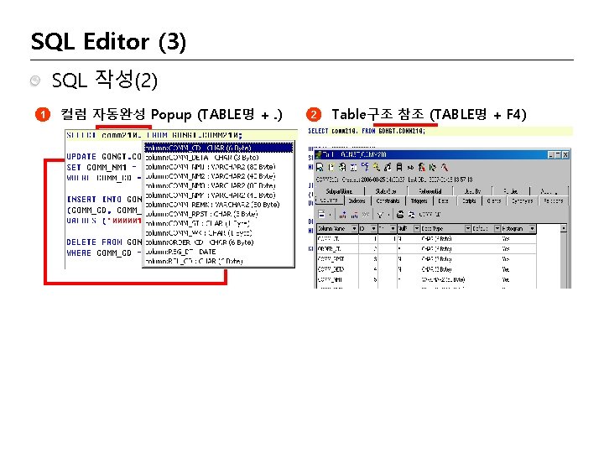This screenshot has height=453, width=604.
Task: Open the Null? column header dropdown arrow
Action: coord(416,228)
